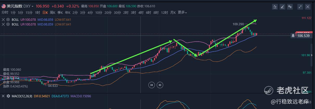Switch to 3时 timeframe
This screenshot has width=315, height=109.
pyautogui.click(x=133, y=12)
